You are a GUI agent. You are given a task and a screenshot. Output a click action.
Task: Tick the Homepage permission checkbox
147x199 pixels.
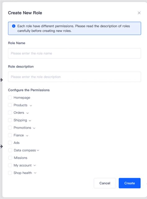click(x=10, y=98)
